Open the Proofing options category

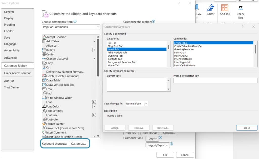(10, 25)
